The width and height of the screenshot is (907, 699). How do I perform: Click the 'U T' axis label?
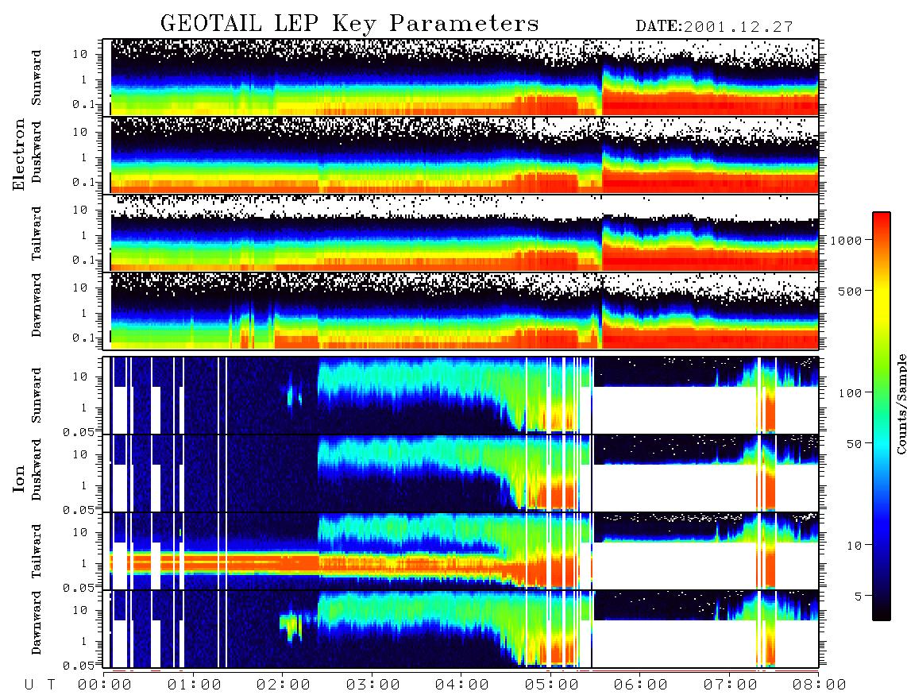point(40,685)
